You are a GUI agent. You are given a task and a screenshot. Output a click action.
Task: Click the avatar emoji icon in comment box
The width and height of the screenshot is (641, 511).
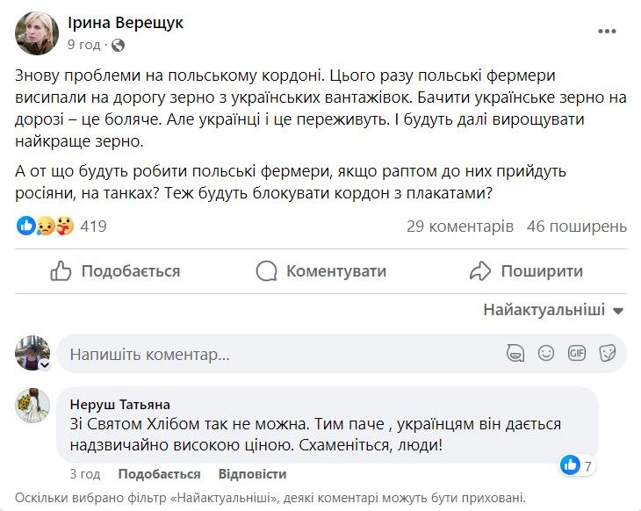pyautogui.click(x=516, y=354)
